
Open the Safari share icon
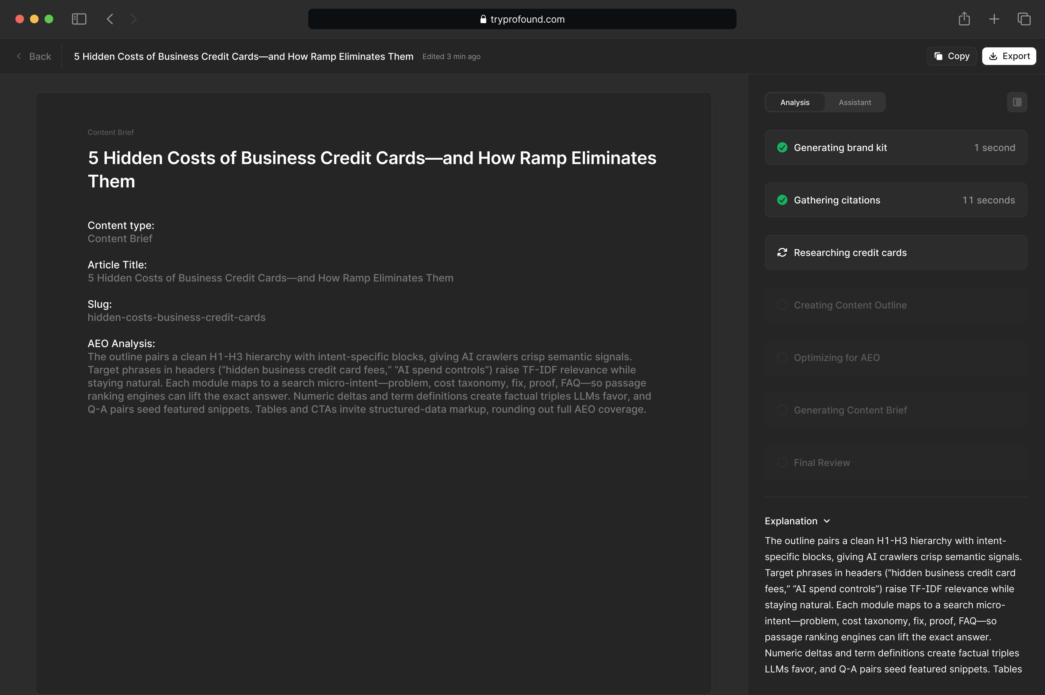click(964, 19)
